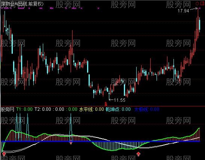The width and height of the screenshot is (205, 160).
Task: Click the T2: 0.00 indicator value
Action: [43, 109]
